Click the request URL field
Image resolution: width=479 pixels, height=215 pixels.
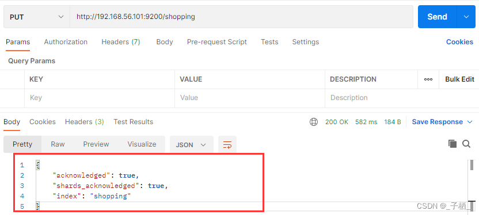pos(241,17)
